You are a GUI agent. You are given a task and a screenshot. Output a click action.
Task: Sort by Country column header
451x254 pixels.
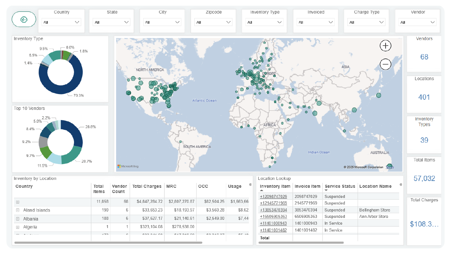coord(24,186)
